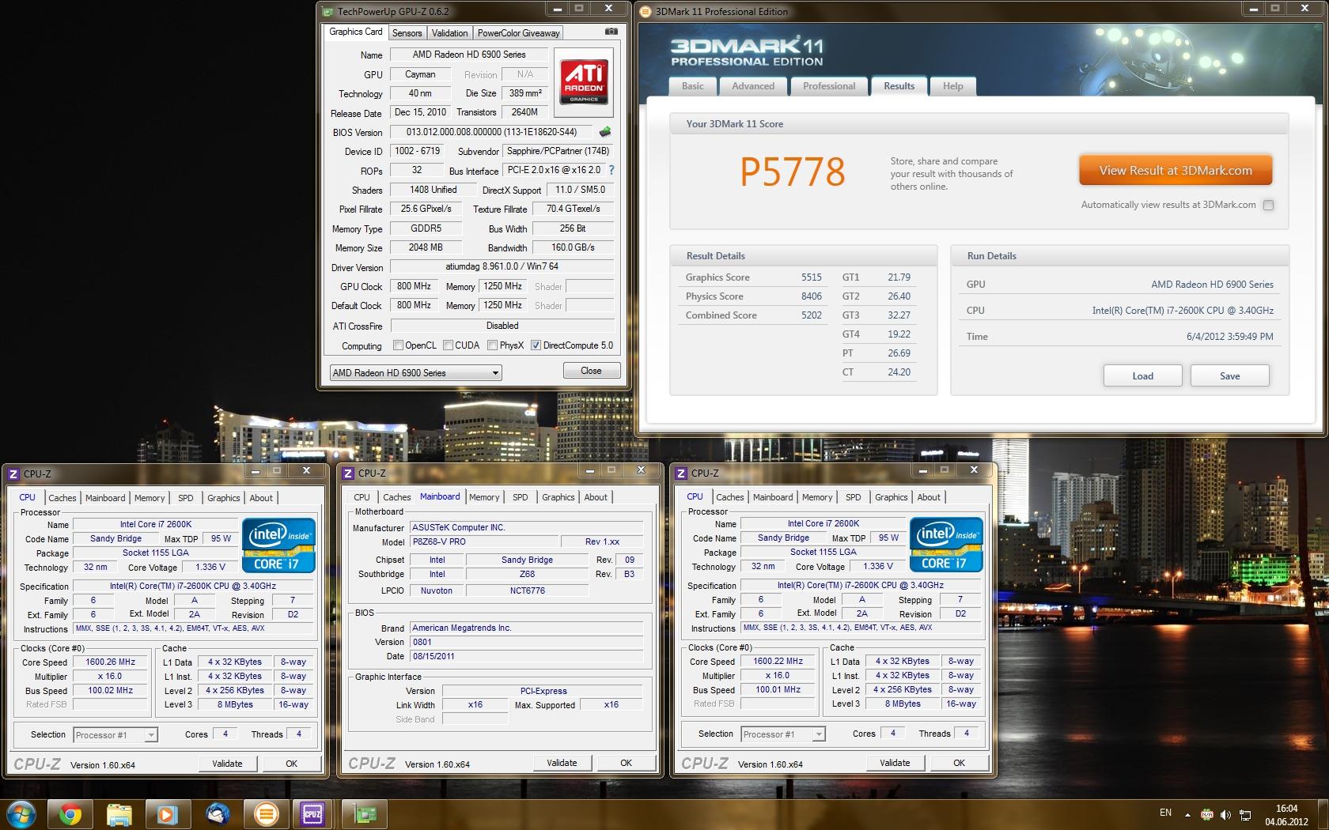Open Processor #1 selection in left CPU-Z
The width and height of the screenshot is (1329, 830).
click(115, 735)
